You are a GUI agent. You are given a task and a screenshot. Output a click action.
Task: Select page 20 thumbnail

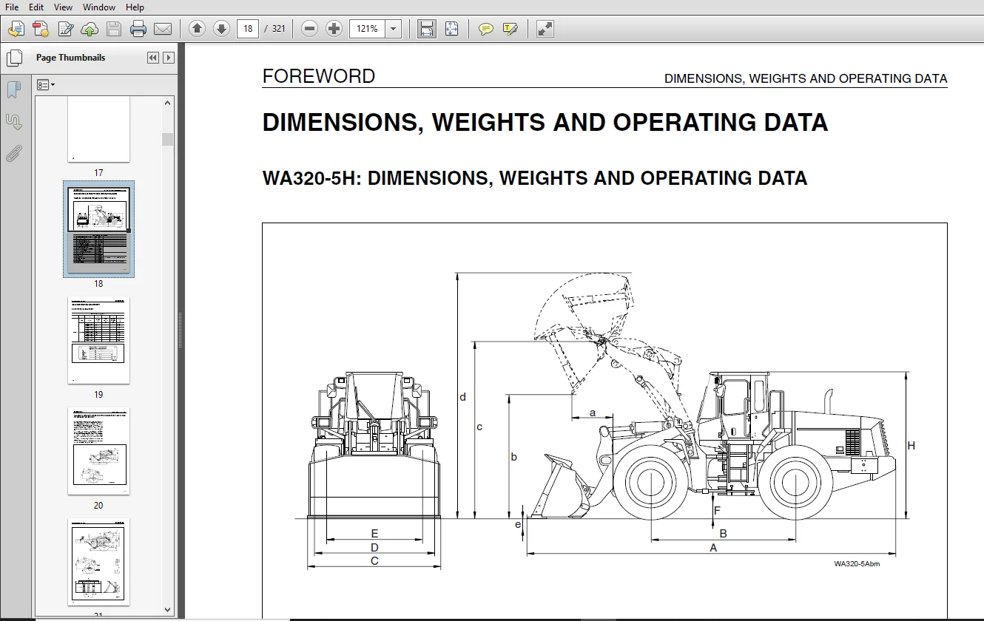point(98,451)
